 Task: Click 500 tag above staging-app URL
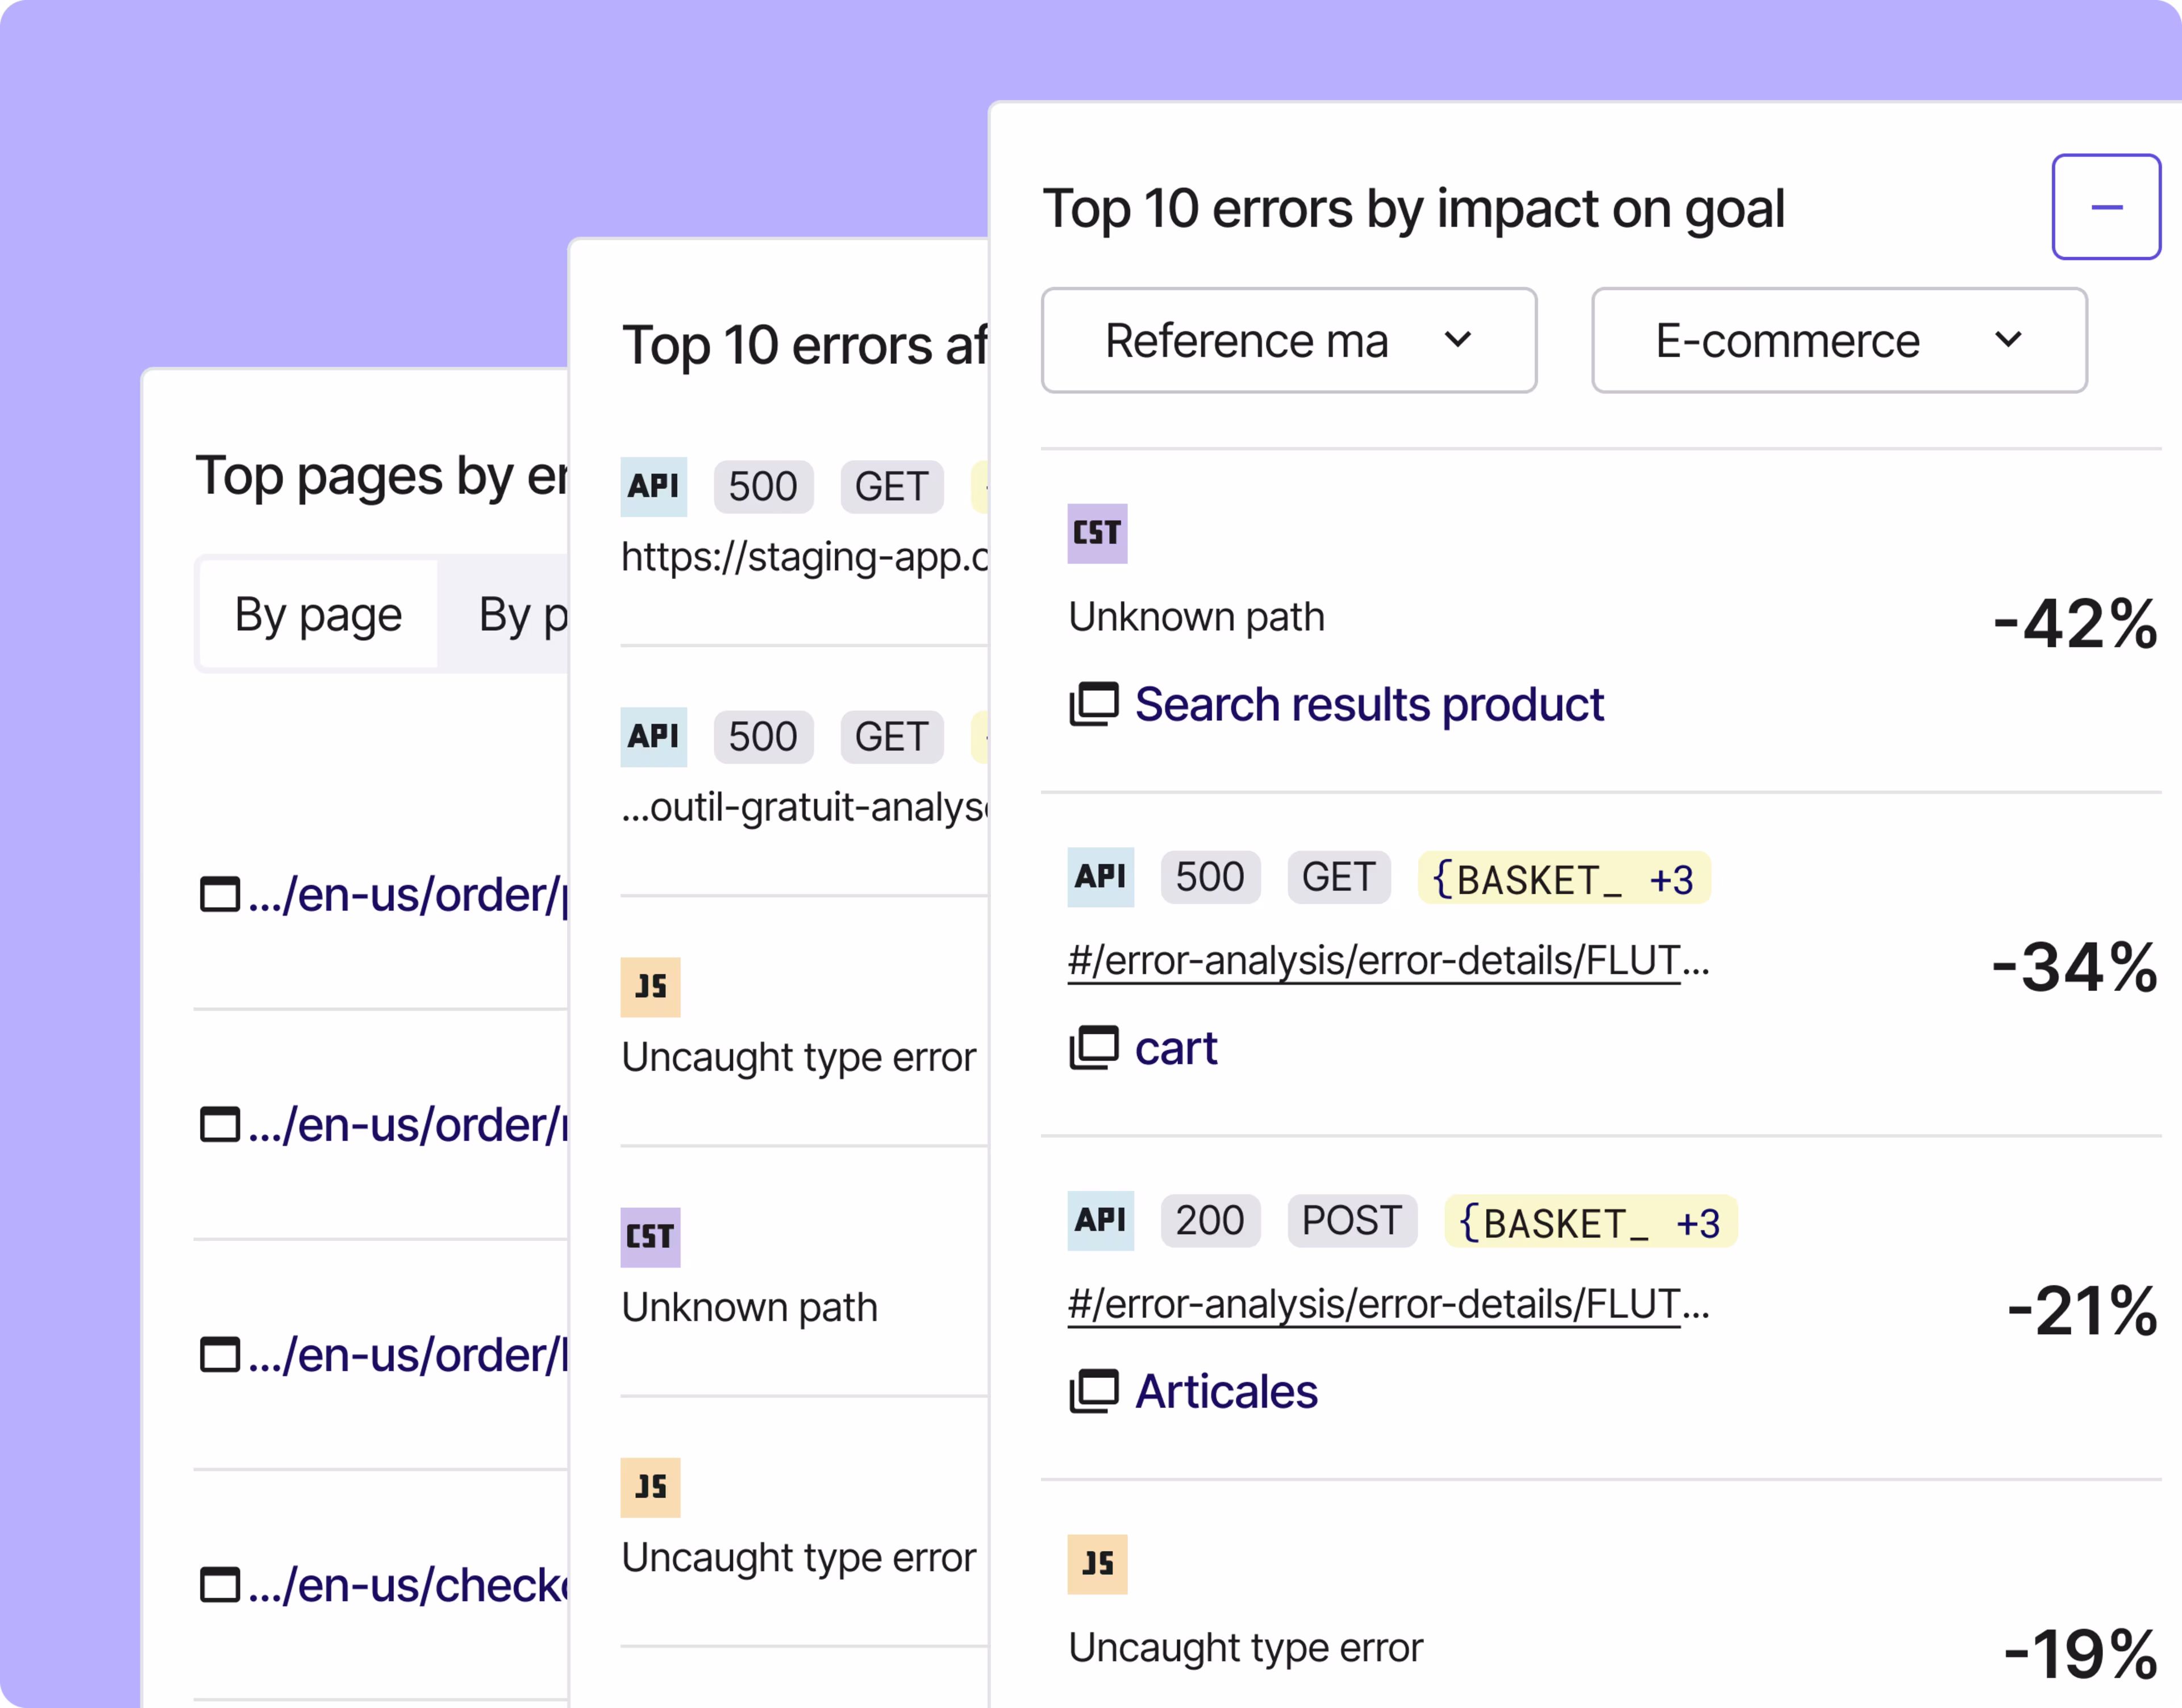coord(763,487)
